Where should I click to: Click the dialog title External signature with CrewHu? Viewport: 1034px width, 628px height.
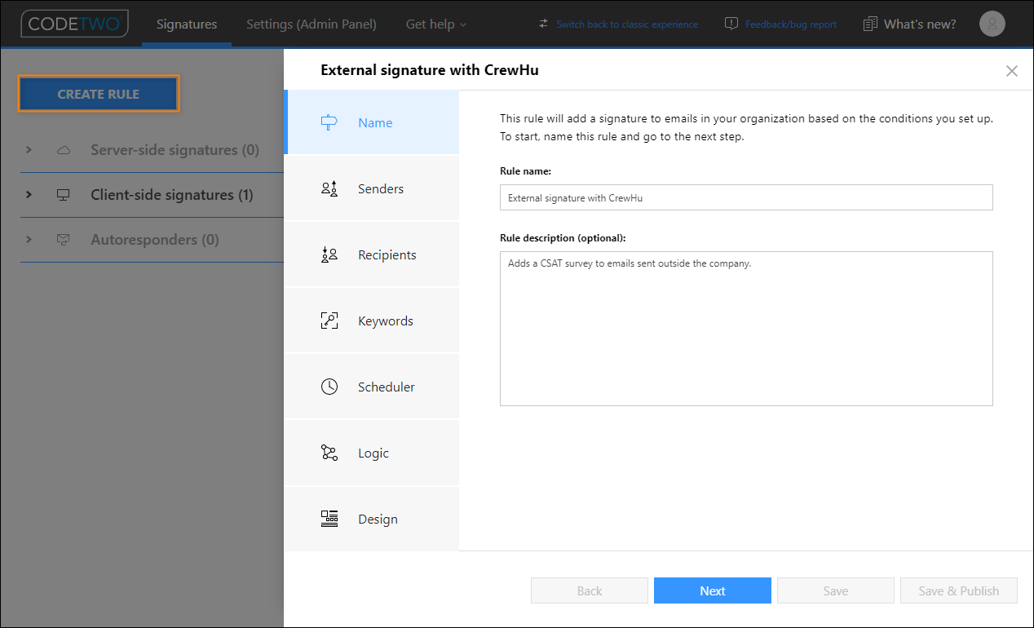point(430,70)
